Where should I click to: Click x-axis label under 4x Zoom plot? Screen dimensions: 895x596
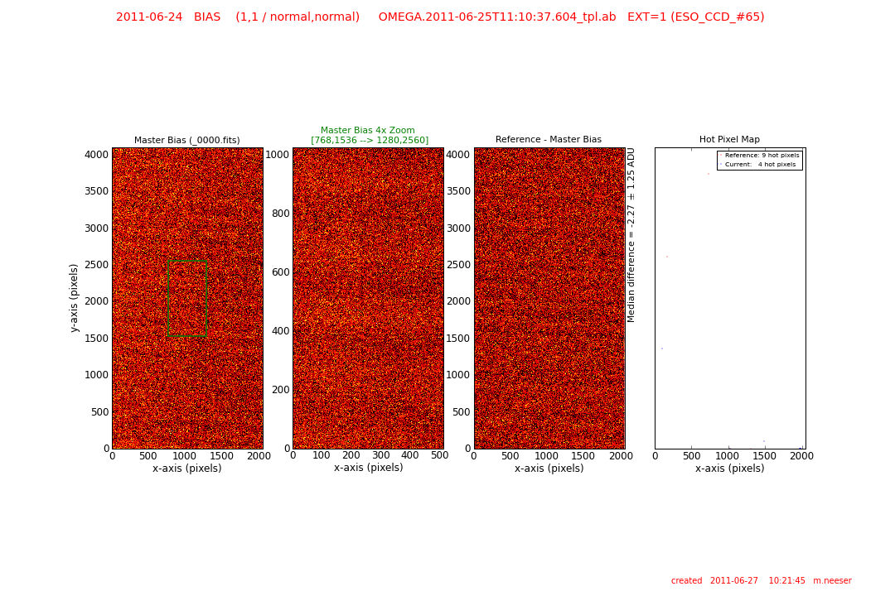[368, 468]
